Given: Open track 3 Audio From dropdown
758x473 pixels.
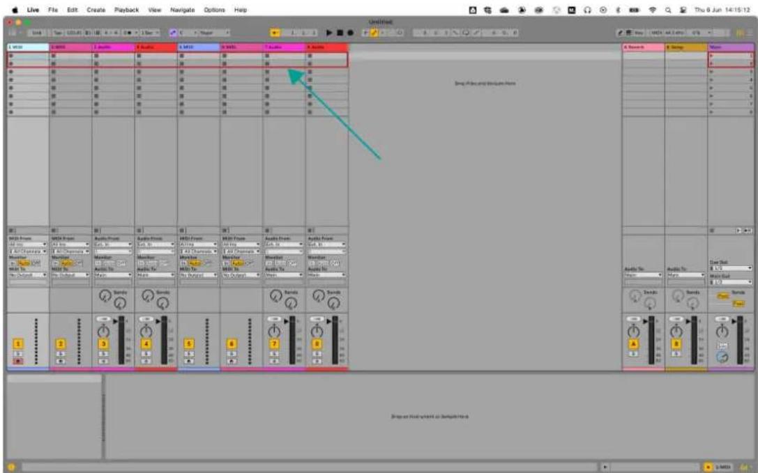Looking at the screenshot, I should (113, 245).
